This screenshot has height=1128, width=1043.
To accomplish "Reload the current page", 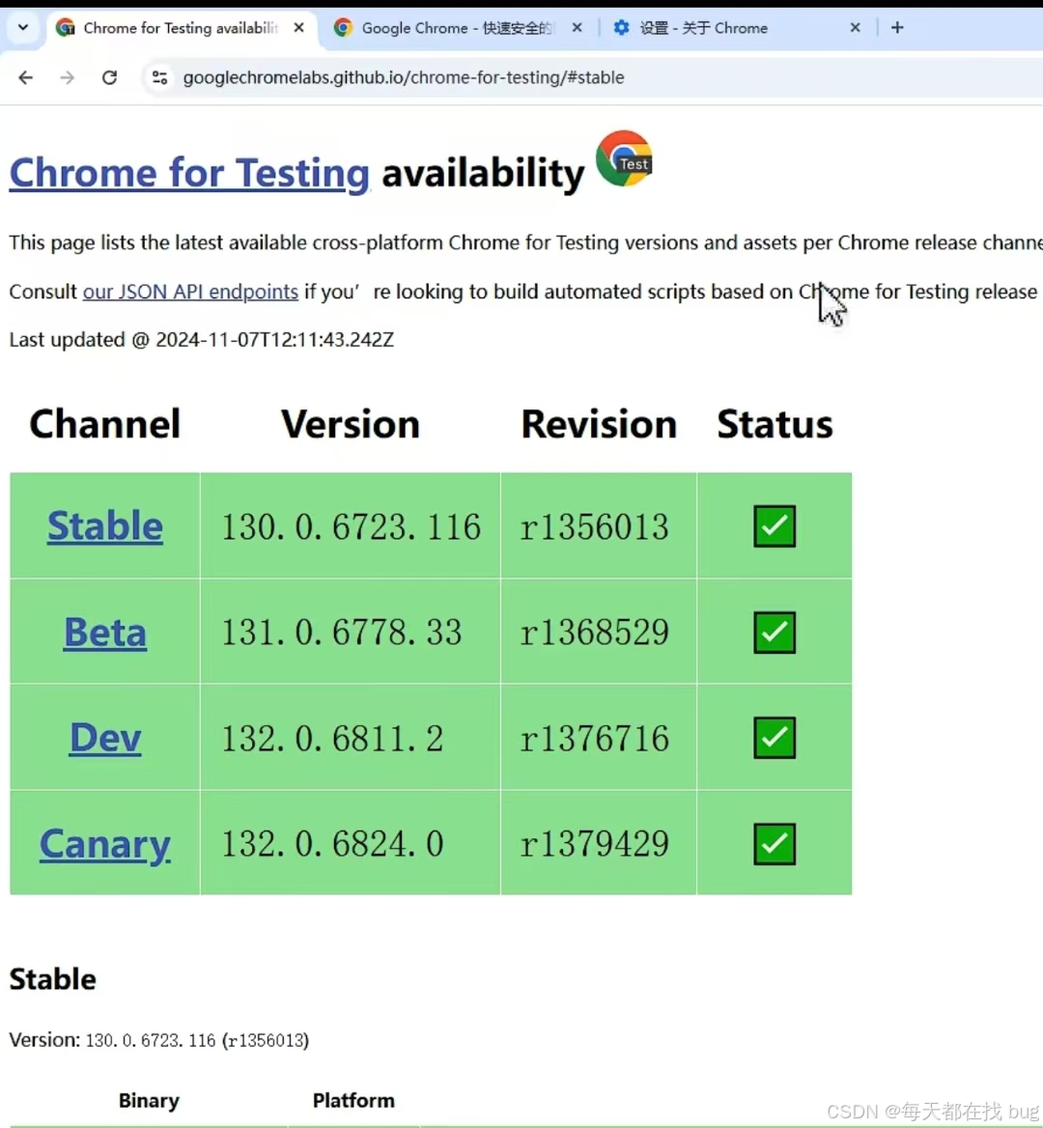I will (109, 77).
